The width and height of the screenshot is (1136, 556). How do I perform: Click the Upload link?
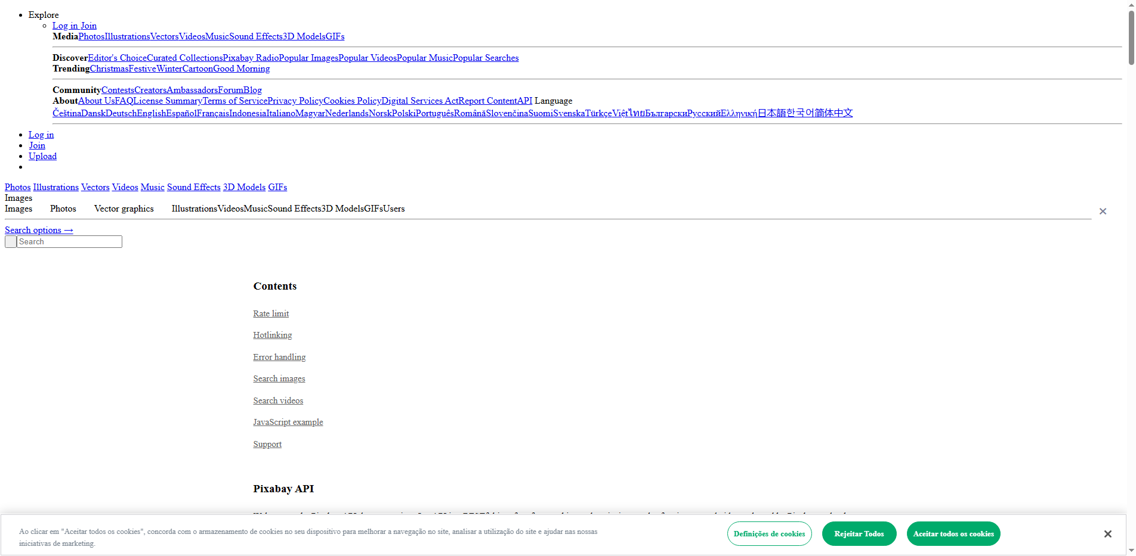42,156
